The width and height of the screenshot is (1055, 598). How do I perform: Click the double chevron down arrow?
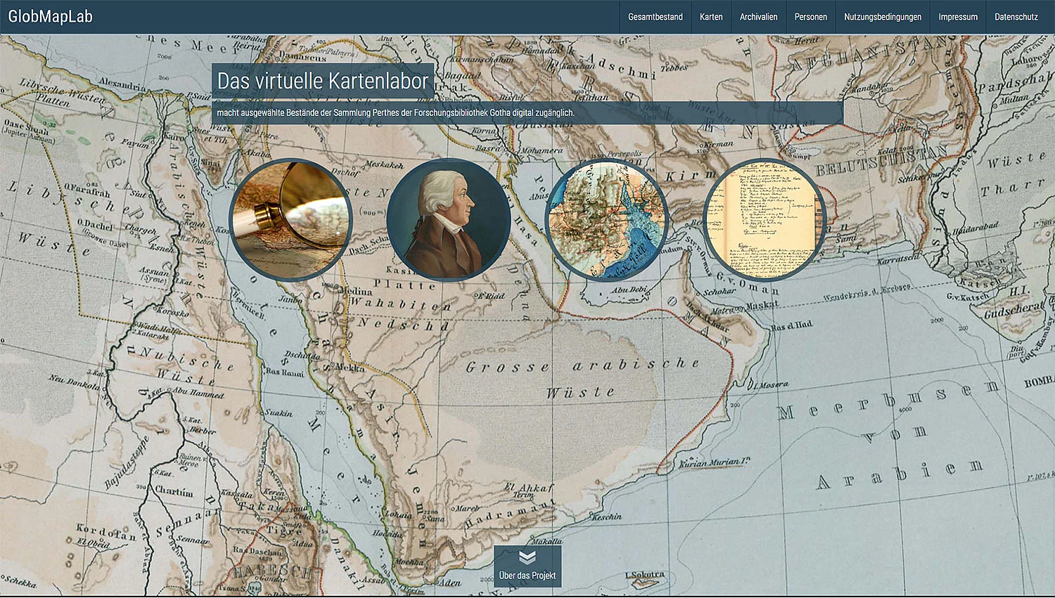point(527,557)
